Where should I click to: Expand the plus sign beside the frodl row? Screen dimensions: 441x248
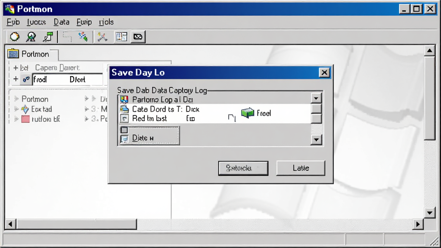click(16, 79)
